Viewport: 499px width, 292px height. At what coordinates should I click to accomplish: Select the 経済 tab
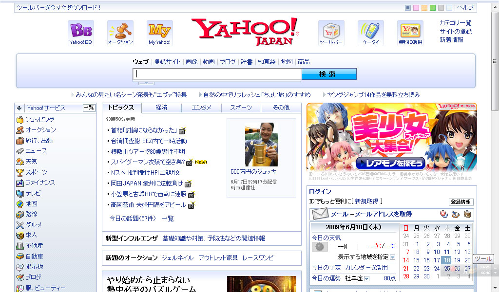[x=161, y=108]
